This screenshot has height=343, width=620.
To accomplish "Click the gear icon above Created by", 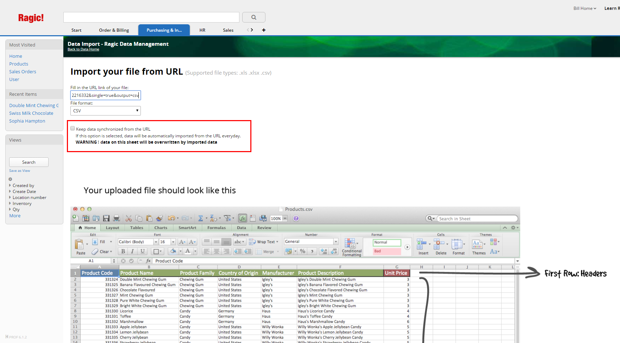I will pos(10,179).
